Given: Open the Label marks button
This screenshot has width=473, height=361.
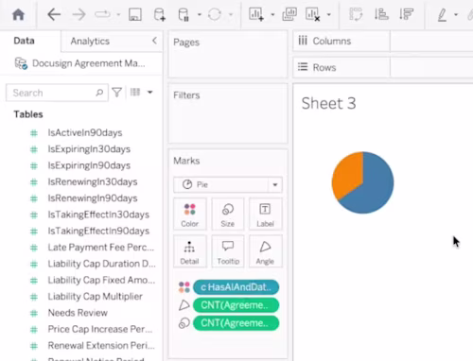Looking at the screenshot, I should 265,214.
